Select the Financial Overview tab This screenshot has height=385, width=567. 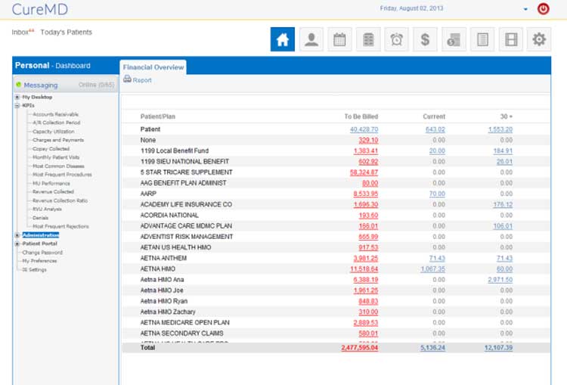153,67
